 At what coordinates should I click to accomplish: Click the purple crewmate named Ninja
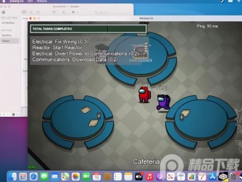[163, 102]
